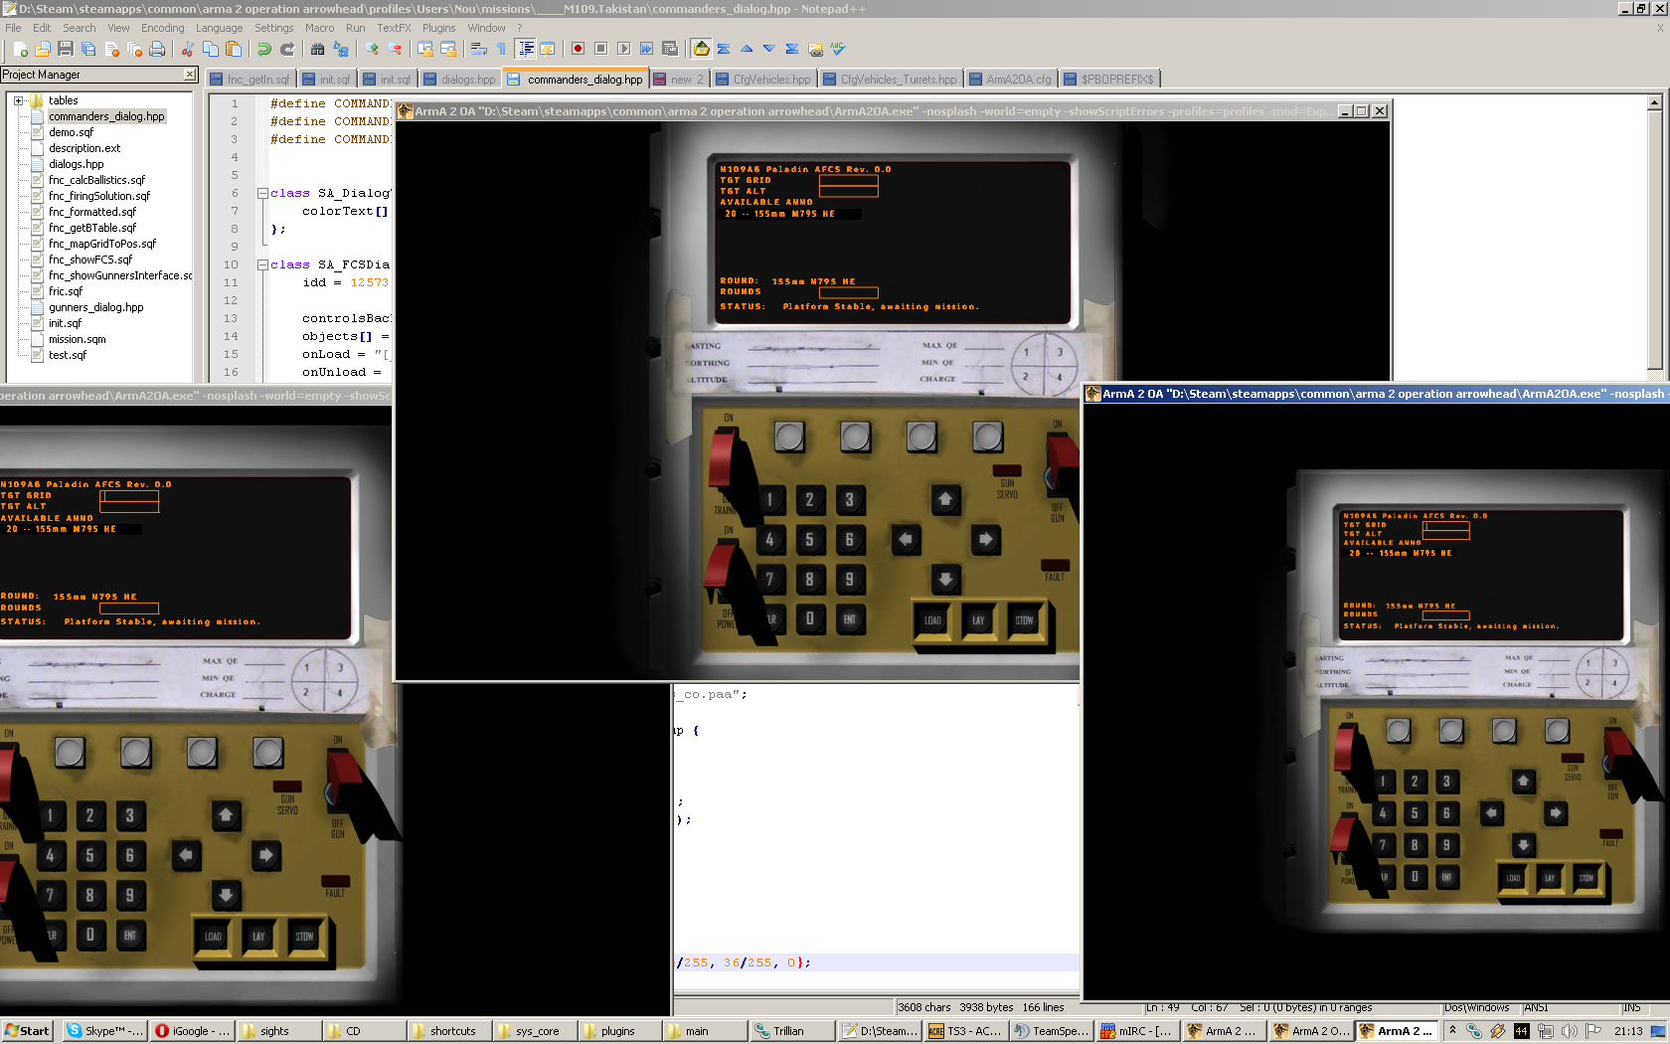
Task: Click LOAD button in center ArmA window
Action: click(932, 620)
